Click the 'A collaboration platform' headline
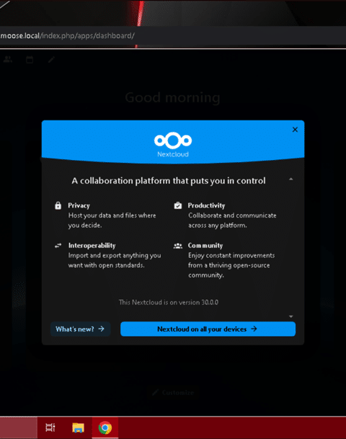 point(169,181)
